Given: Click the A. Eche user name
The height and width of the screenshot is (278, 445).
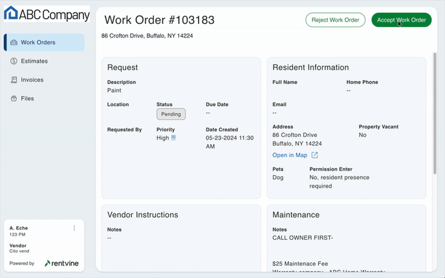Looking at the screenshot, I should pyautogui.click(x=19, y=228).
